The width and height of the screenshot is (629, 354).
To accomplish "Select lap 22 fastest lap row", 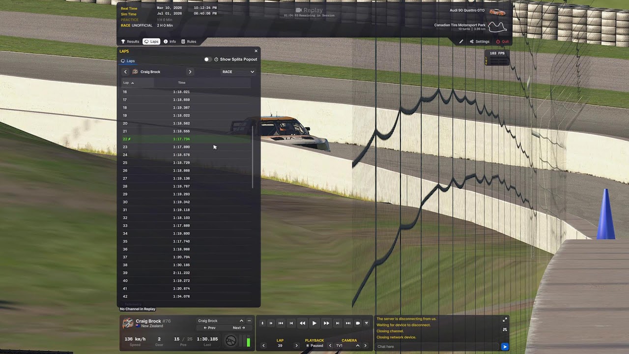I will pos(186,139).
